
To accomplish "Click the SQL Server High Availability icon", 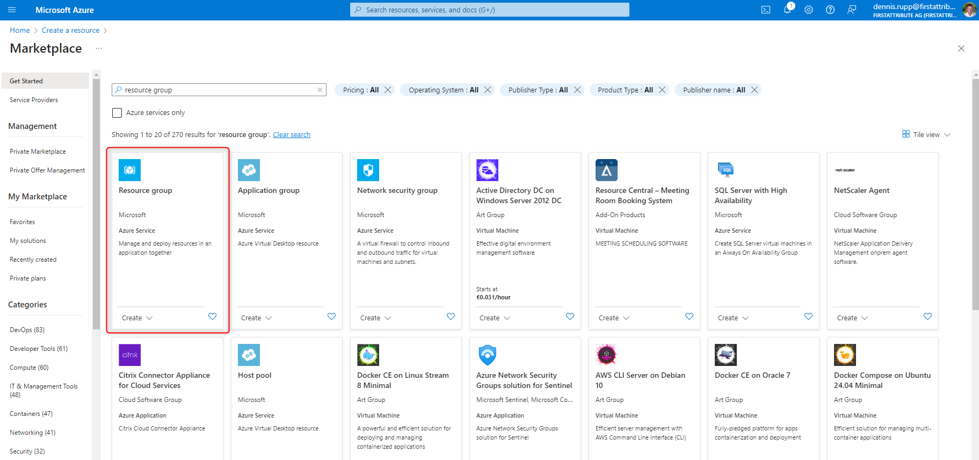I will [726, 170].
